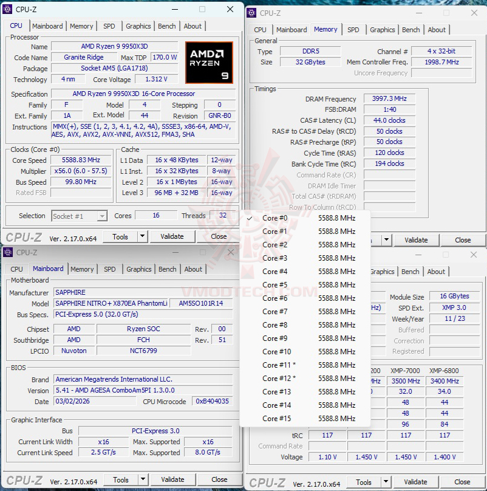Click Tools button in Mainboard window
The width and height of the screenshot is (487, 491).
coord(121,479)
